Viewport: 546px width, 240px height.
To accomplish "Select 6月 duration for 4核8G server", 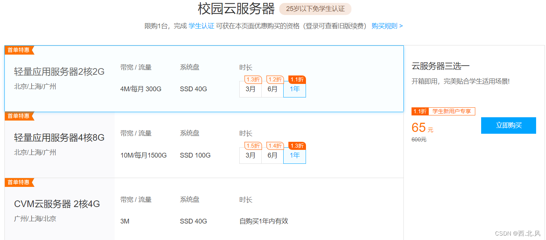I will (x=272, y=155).
